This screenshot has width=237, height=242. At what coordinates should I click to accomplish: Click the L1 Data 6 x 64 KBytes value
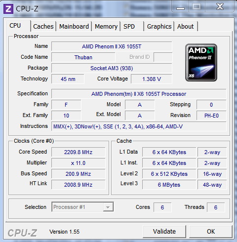point(169,152)
